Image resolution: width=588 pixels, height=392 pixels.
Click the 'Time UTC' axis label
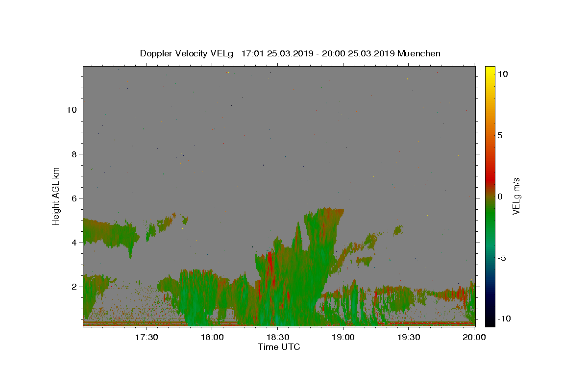279,347
